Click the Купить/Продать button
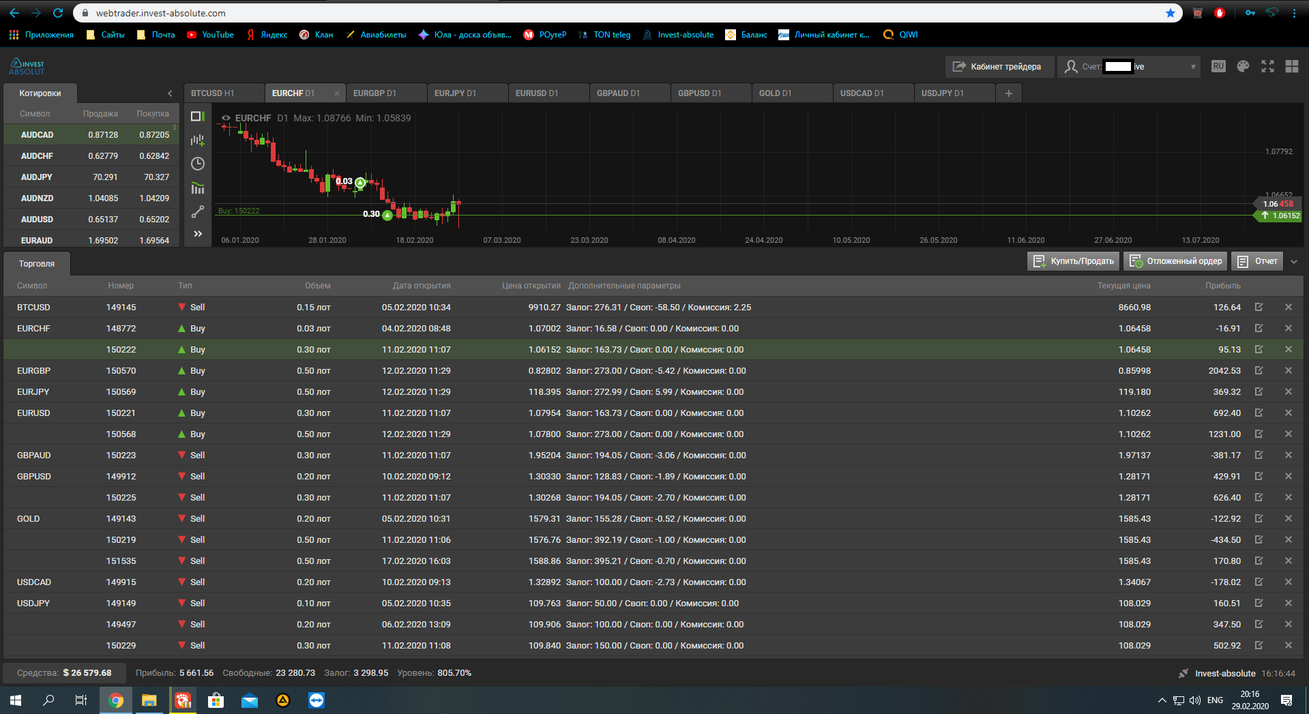The width and height of the screenshot is (1309, 714). [1074, 261]
